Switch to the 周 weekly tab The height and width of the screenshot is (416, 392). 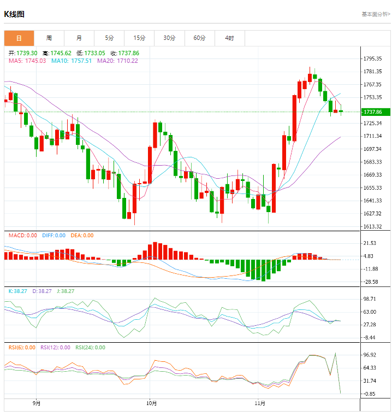[49, 38]
